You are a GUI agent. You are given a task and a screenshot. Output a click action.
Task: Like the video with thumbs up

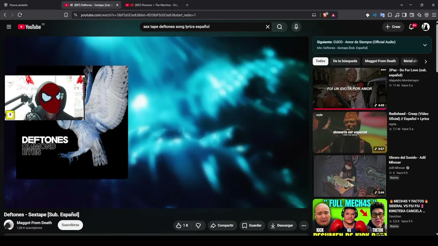click(x=182, y=225)
